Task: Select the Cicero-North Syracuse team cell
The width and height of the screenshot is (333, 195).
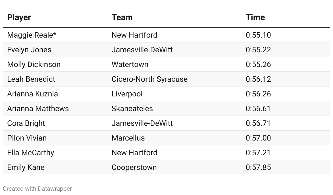Action: [150, 79]
